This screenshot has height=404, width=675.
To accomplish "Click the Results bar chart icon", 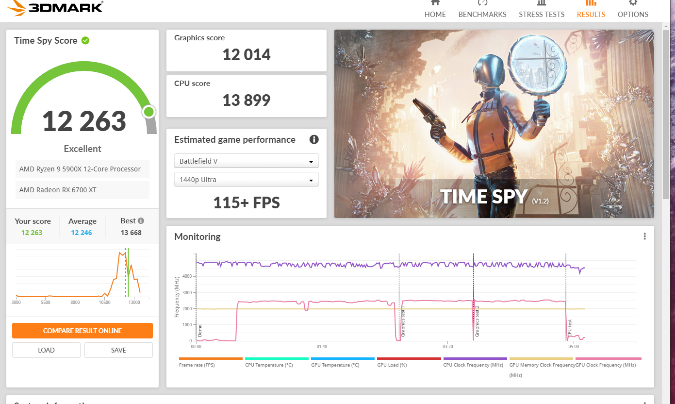I will (591, 2).
